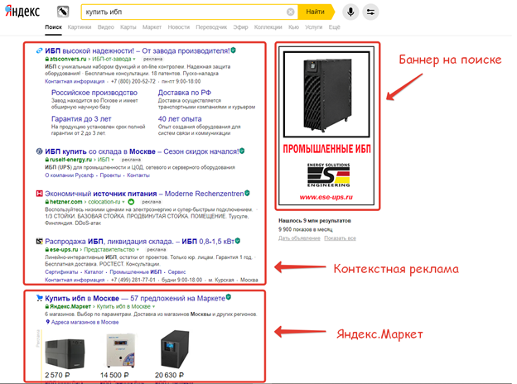Open the Маркет tab
Viewport: 517px width, 384px height.
click(152, 27)
